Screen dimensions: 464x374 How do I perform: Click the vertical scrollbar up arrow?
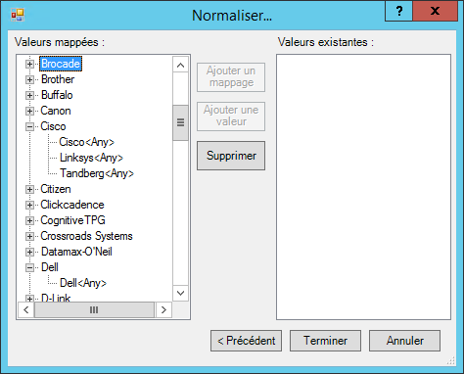180,66
